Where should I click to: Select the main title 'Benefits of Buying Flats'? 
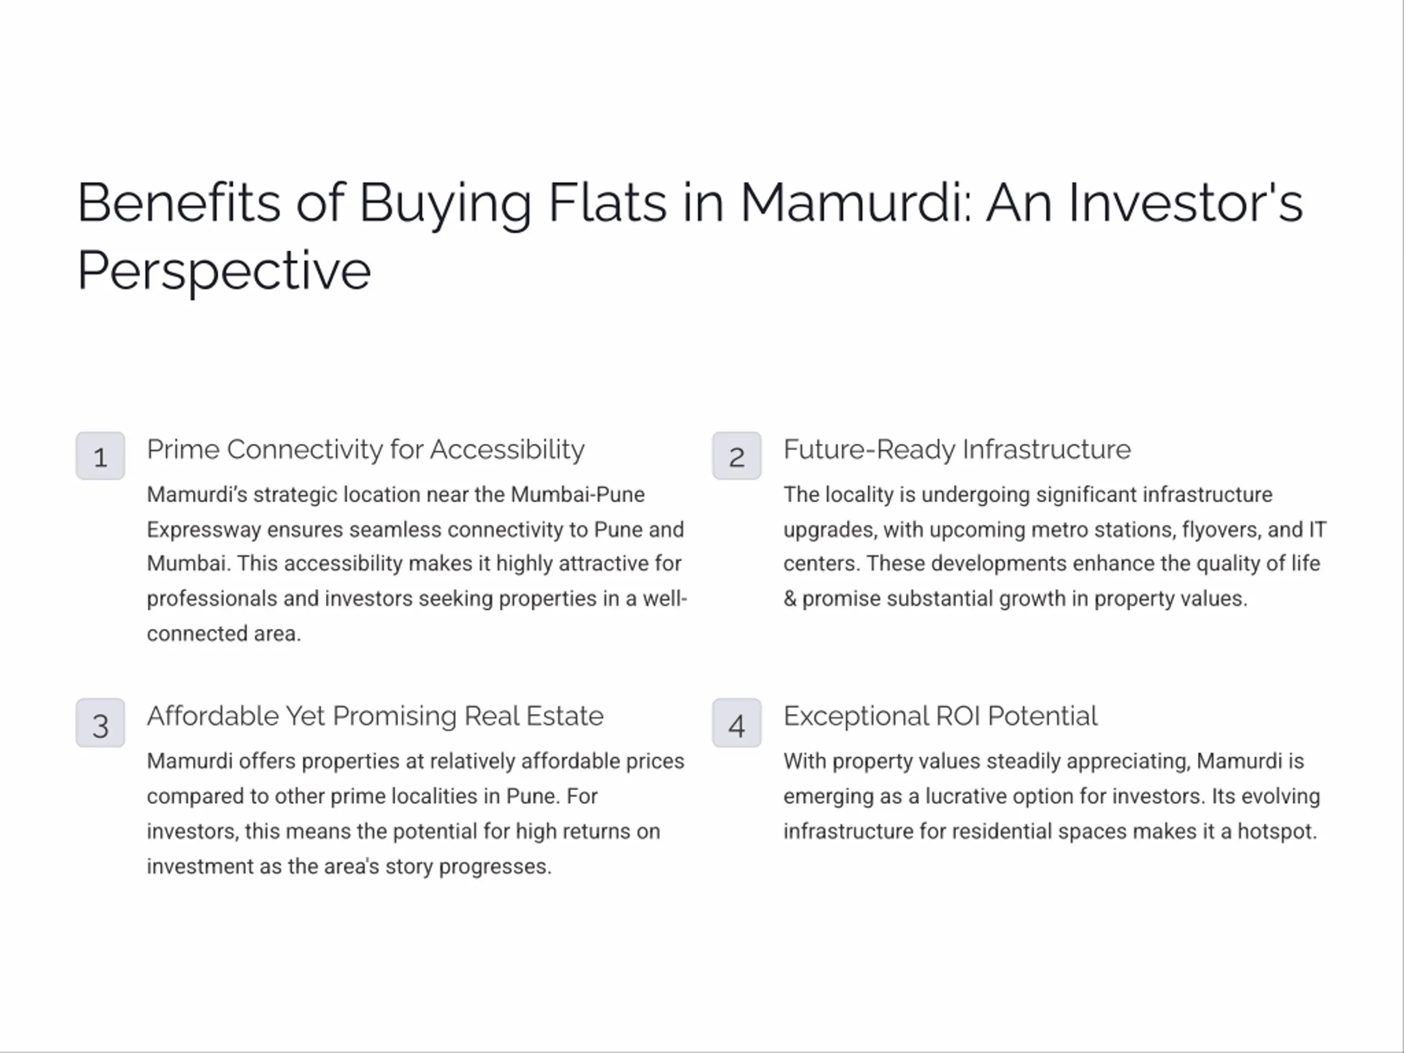[x=372, y=203]
